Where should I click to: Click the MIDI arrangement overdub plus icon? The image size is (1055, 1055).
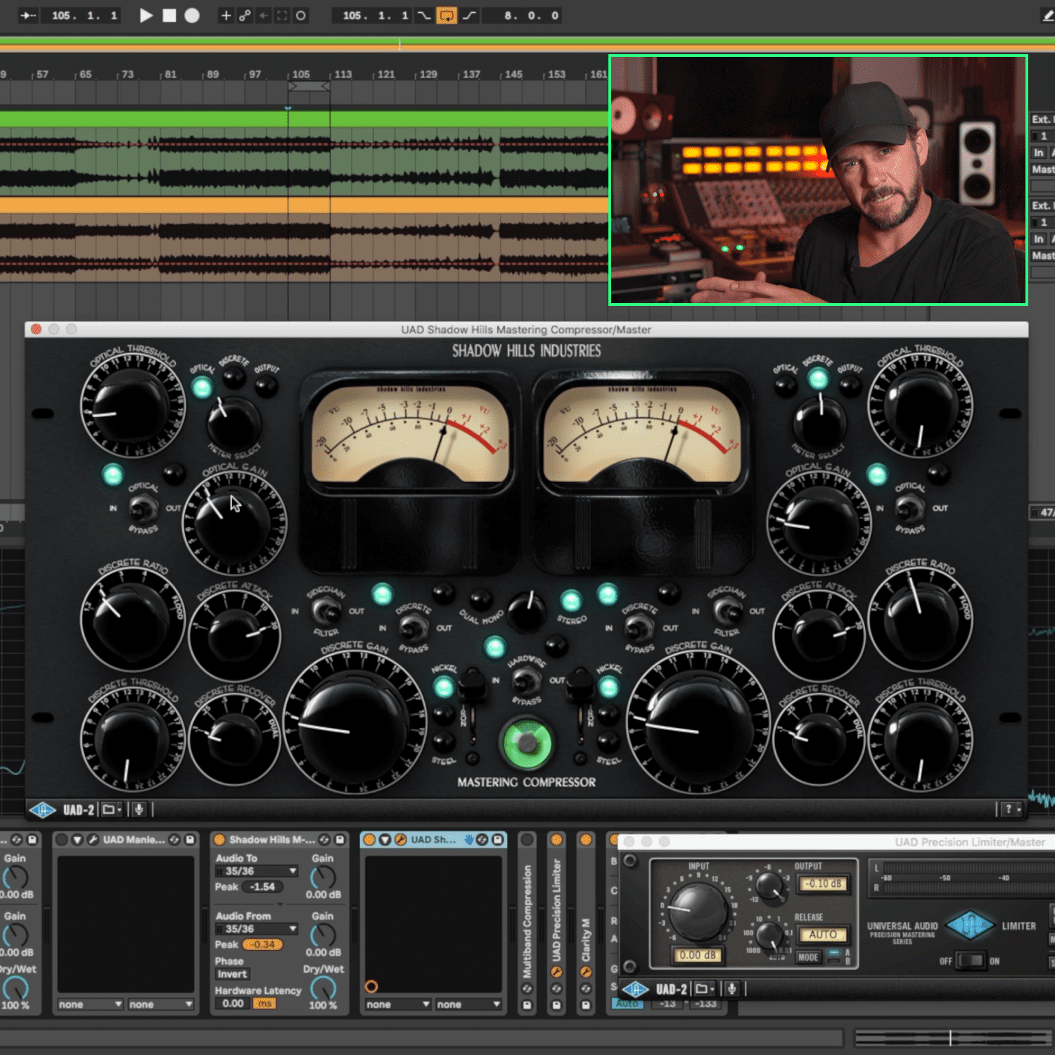point(226,15)
